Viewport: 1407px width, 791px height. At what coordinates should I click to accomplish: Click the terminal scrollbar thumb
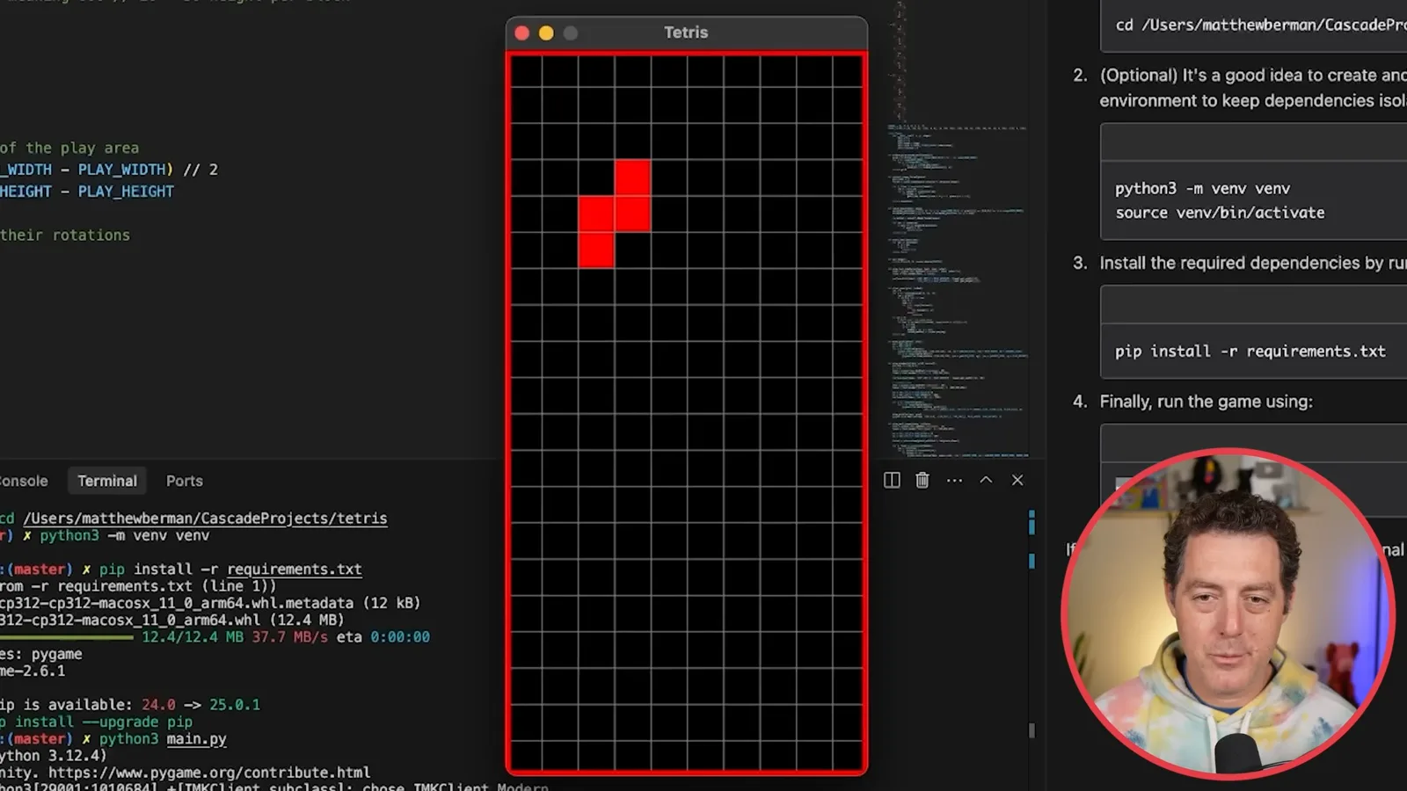[1032, 730]
